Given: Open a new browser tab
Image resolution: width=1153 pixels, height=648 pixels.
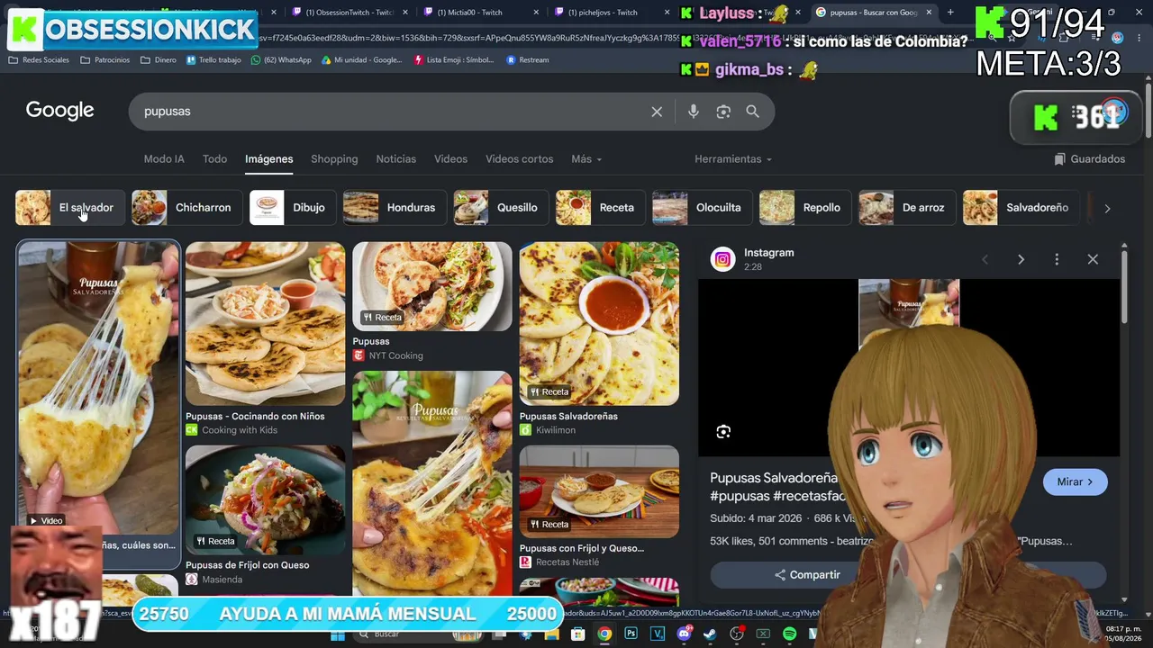Looking at the screenshot, I should pyautogui.click(x=950, y=13).
